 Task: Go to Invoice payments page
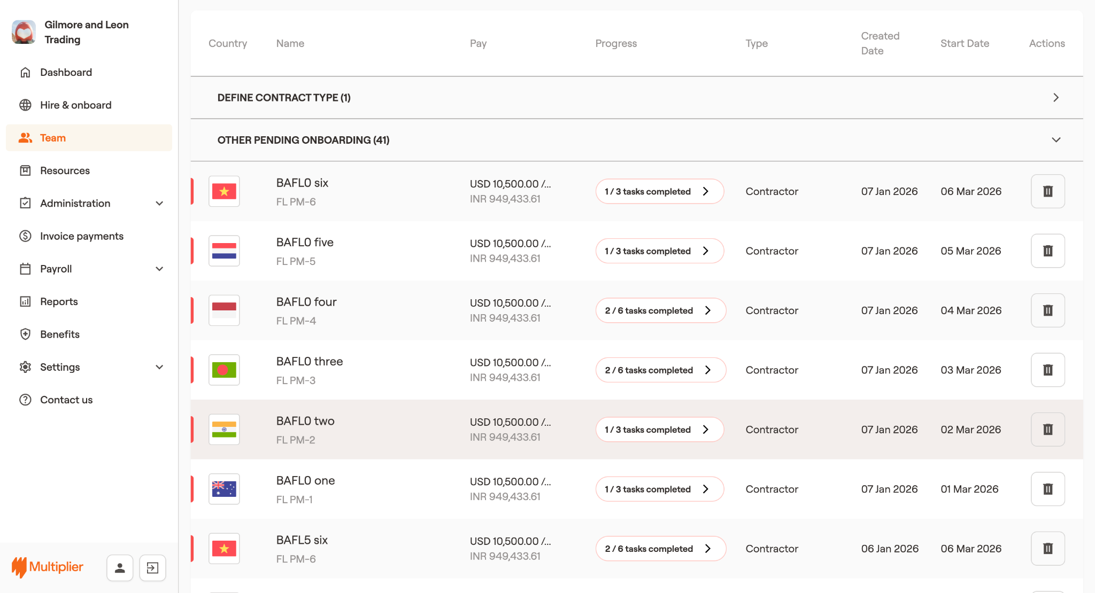(81, 236)
